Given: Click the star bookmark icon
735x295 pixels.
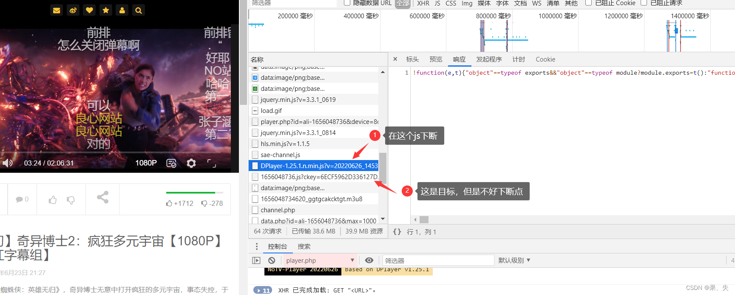Looking at the screenshot, I should pyautogui.click(x=106, y=10).
